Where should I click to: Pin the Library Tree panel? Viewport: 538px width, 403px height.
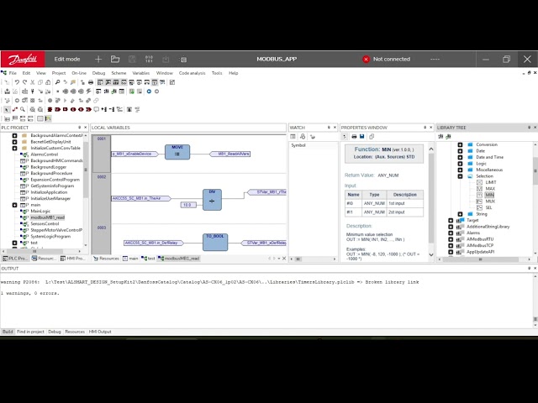click(529, 128)
